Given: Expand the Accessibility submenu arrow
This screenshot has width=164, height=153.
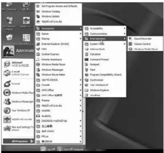Looking at the screenshot, I should pyautogui.click(x=124, y=28).
